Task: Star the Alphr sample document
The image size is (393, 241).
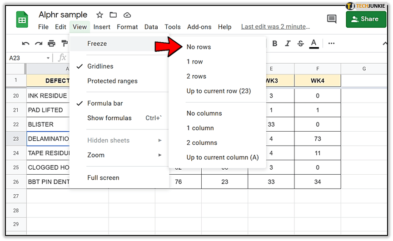Action: pos(100,15)
